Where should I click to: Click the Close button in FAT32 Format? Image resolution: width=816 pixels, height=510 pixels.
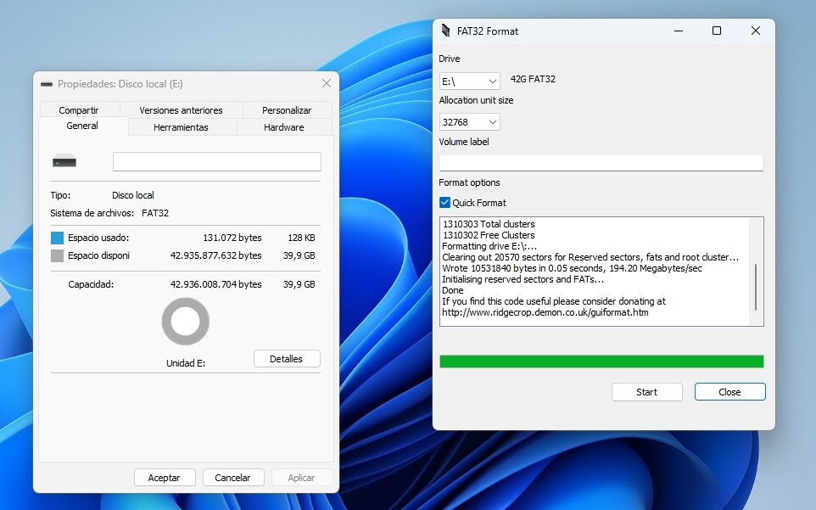pos(729,392)
